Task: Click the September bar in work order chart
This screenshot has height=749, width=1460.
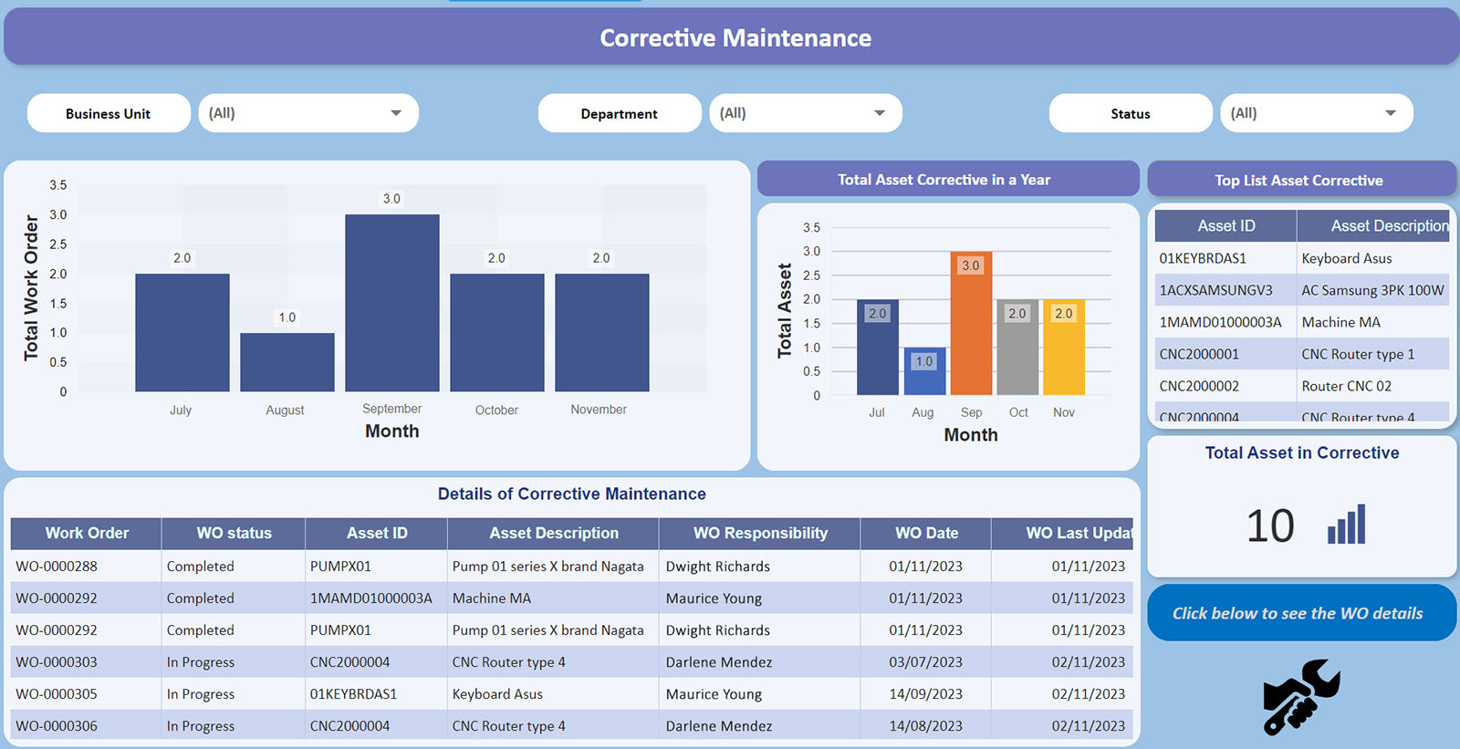Action: 391,306
